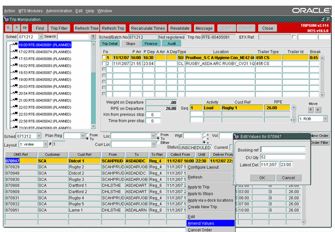Click the single '?' toolbar icon before Clr

pyautogui.click(x=17, y=28)
